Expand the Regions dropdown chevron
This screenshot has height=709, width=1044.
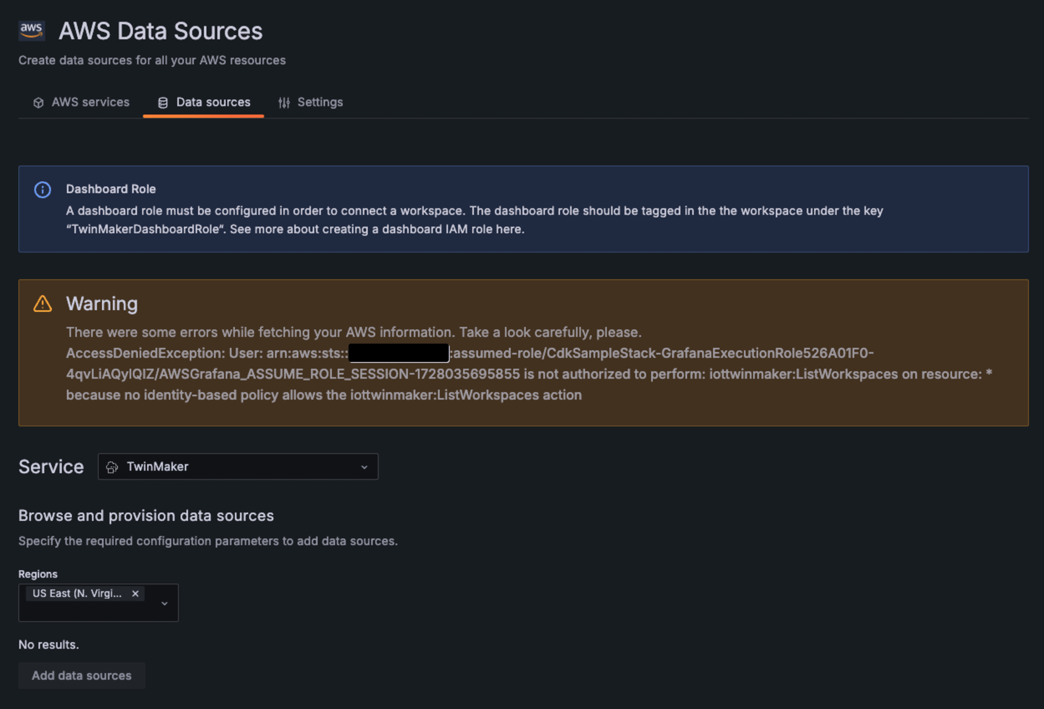(x=164, y=604)
